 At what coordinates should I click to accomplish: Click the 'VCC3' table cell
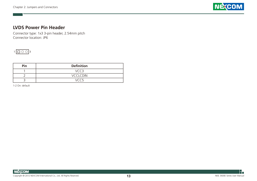tap(79, 71)
